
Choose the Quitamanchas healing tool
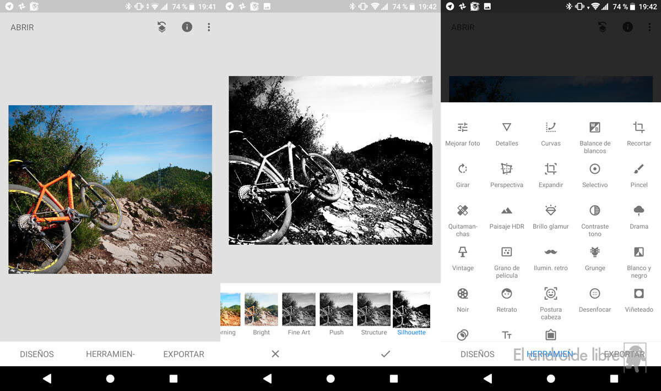(x=463, y=211)
